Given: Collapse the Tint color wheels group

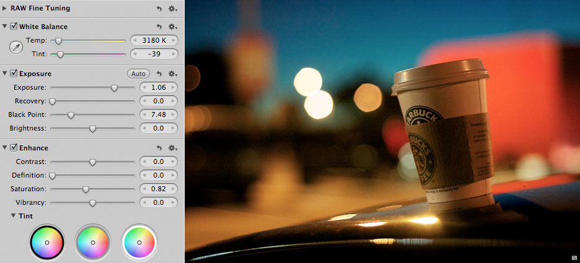Looking at the screenshot, I should click(x=13, y=216).
